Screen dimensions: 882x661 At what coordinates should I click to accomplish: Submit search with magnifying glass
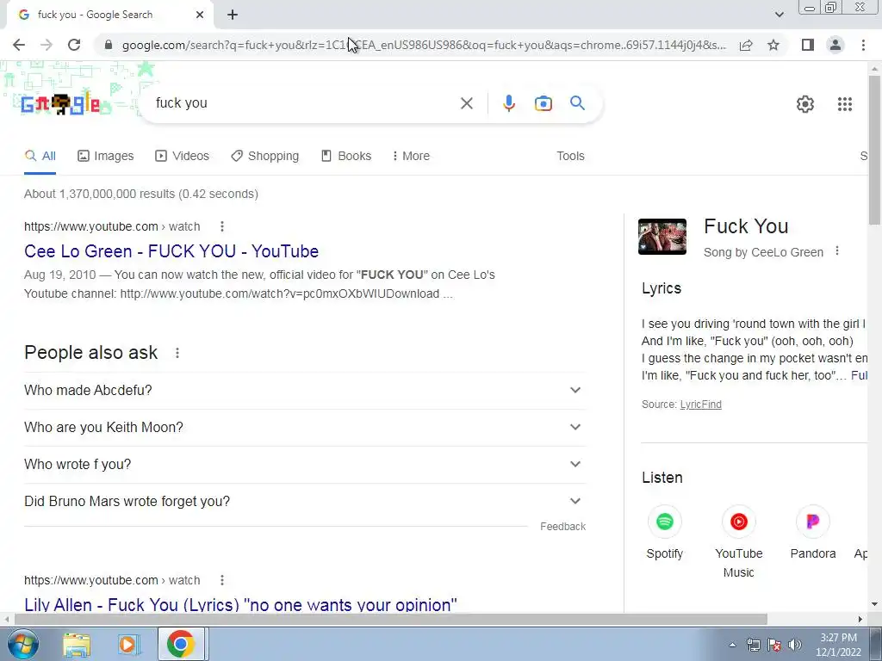coord(577,103)
